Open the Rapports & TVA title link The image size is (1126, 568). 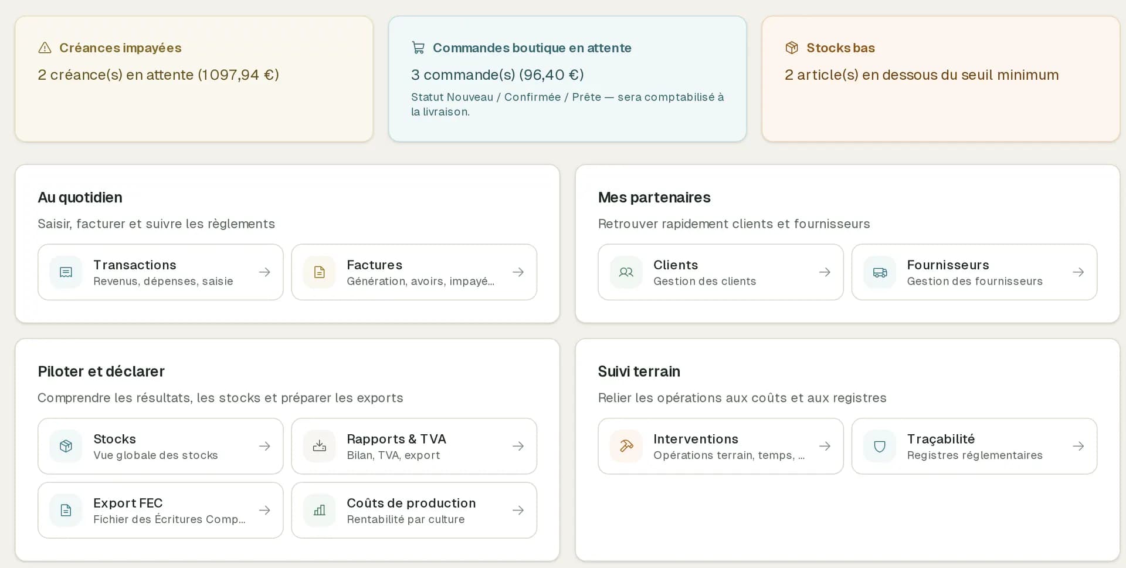(x=396, y=439)
